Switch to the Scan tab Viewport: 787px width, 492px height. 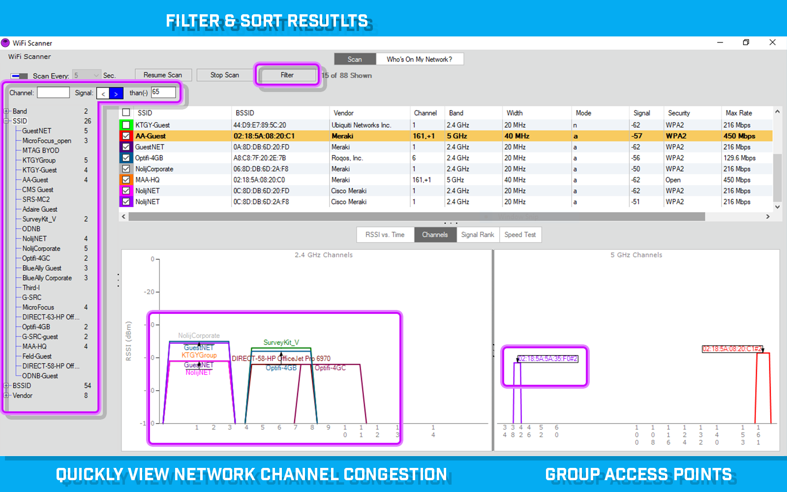point(355,59)
